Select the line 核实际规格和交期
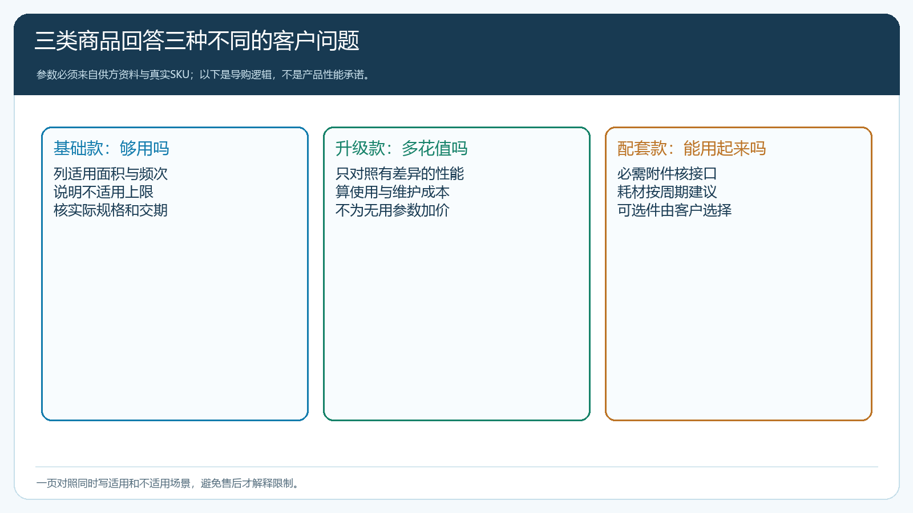Image resolution: width=913 pixels, height=513 pixels. coord(111,210)
